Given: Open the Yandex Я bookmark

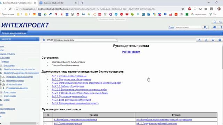Looking at the screenshot, I should 62,14.
